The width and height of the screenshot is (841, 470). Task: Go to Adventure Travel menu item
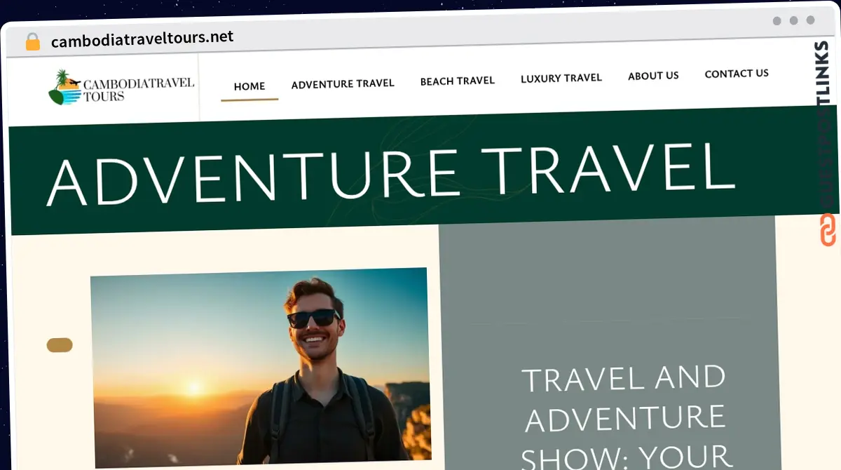pyautogui.click(x=343, y=83)
